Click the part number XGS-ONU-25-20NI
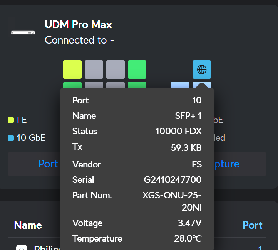Image resolution: width=278 pixels, height=250 pixels. coord(172,201)
